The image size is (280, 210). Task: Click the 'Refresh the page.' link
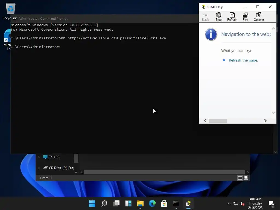(x=243, y=60)
